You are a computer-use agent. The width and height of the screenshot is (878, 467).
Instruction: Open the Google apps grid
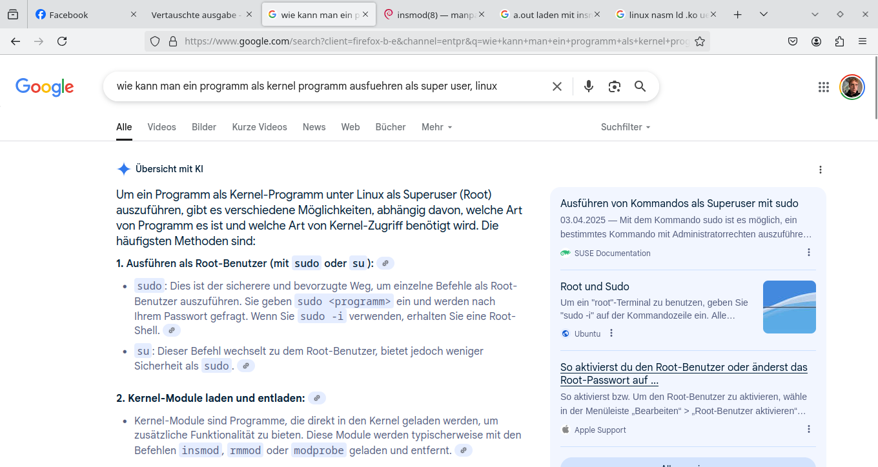[823, 86]
